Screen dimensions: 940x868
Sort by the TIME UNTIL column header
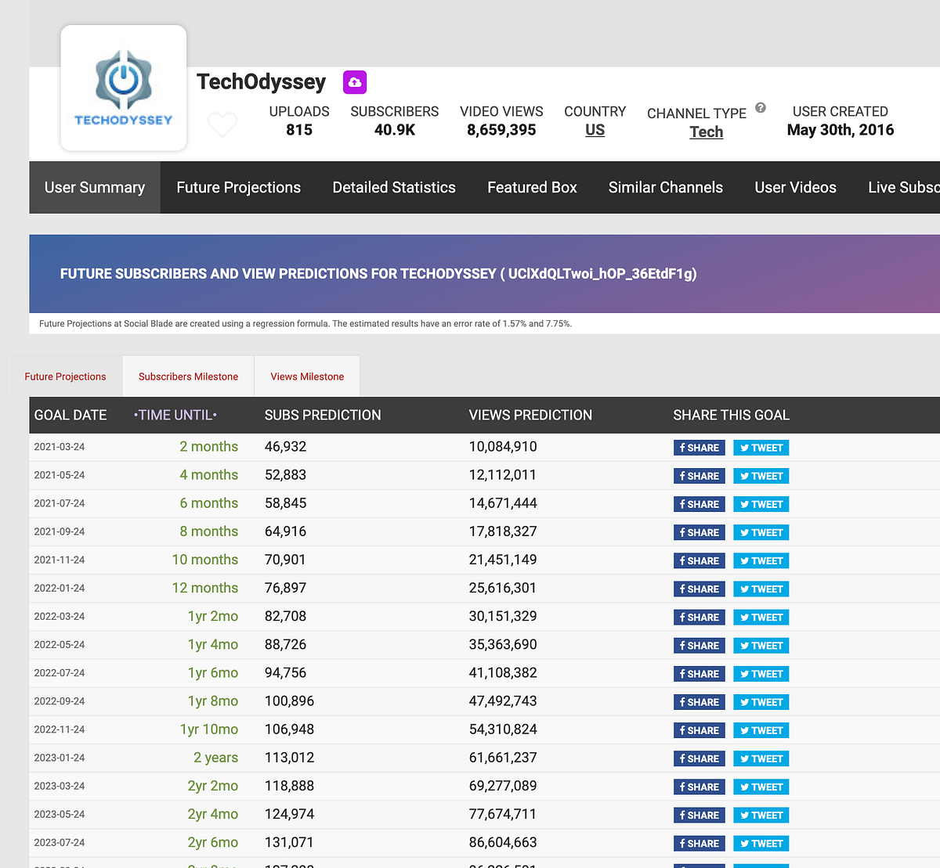(x=175, y=415)
